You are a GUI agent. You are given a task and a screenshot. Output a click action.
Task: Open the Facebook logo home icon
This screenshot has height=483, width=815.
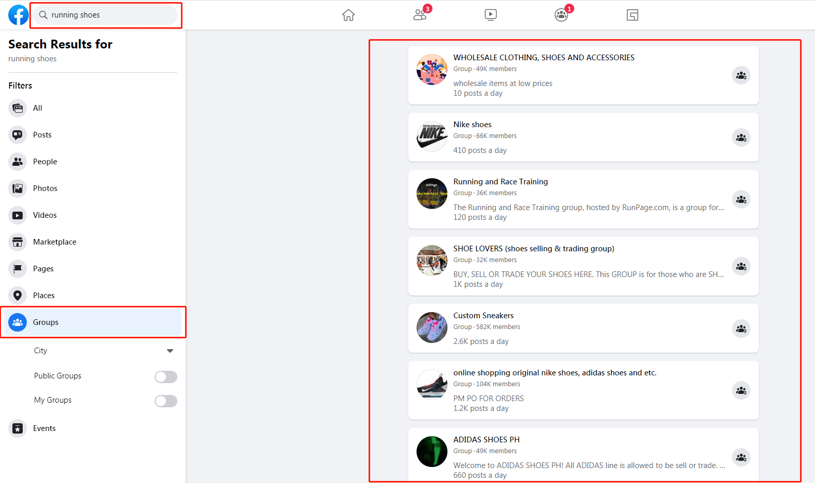click(x=19, y=15)
